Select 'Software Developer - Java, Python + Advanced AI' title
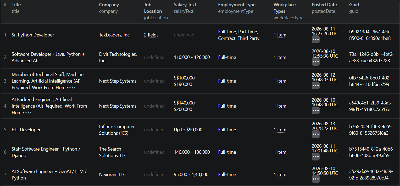This screenshot has width=400, height=186. 48,57
